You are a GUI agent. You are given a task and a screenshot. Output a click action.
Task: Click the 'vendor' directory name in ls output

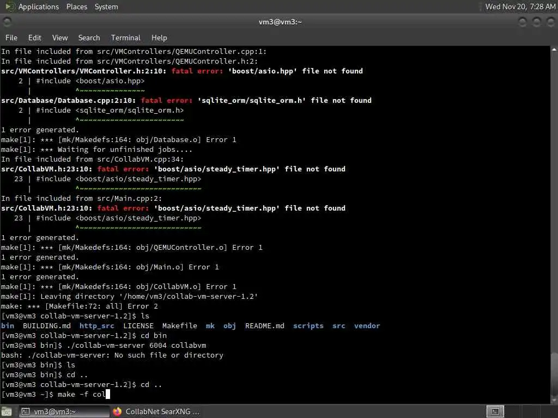tap(367, 325)
